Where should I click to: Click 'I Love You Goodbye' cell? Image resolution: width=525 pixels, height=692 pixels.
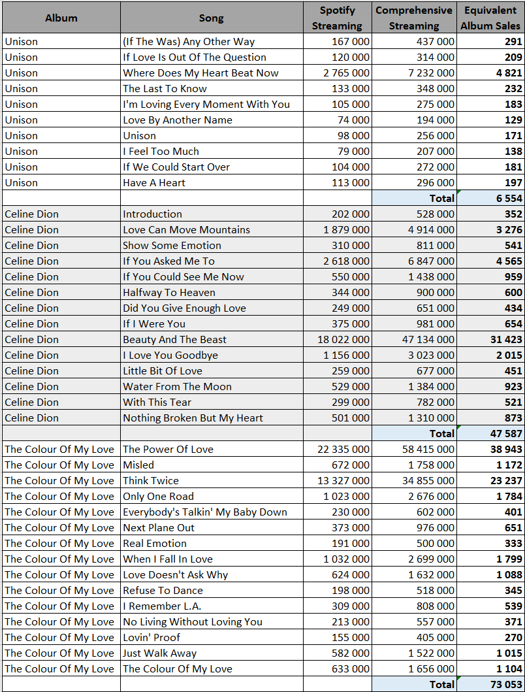pos(212,355)
